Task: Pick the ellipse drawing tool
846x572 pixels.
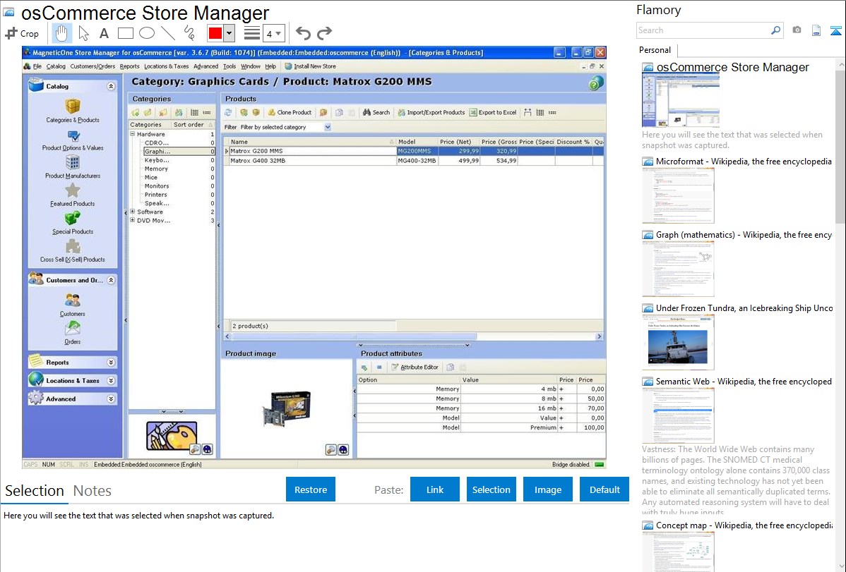Action: (147, 33)
